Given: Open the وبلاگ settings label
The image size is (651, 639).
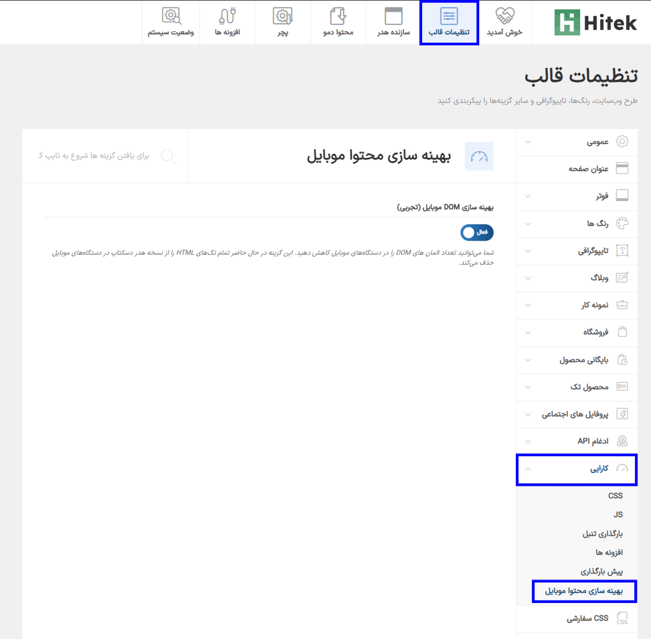Looking at the screenshot, I should 600,278.
